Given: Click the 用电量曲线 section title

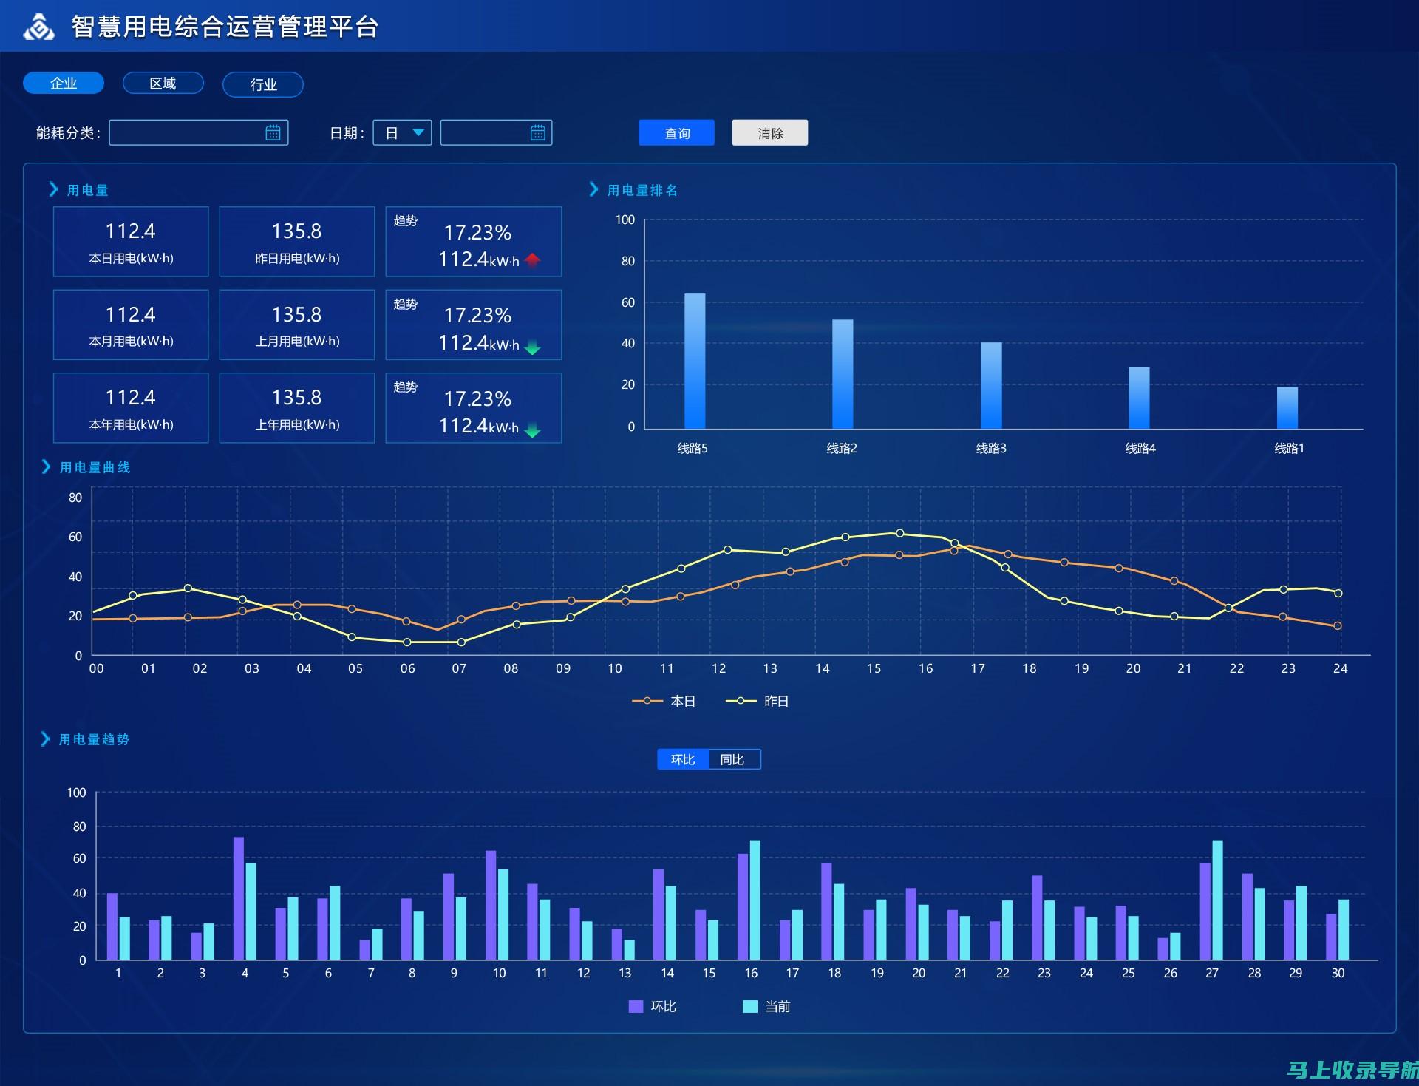Looking at the screenshot, I should click(x=95, y=467).
